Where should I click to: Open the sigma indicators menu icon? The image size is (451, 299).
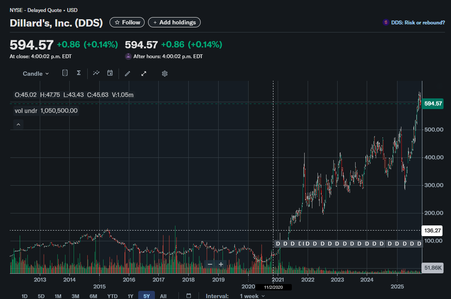point(79,73)
